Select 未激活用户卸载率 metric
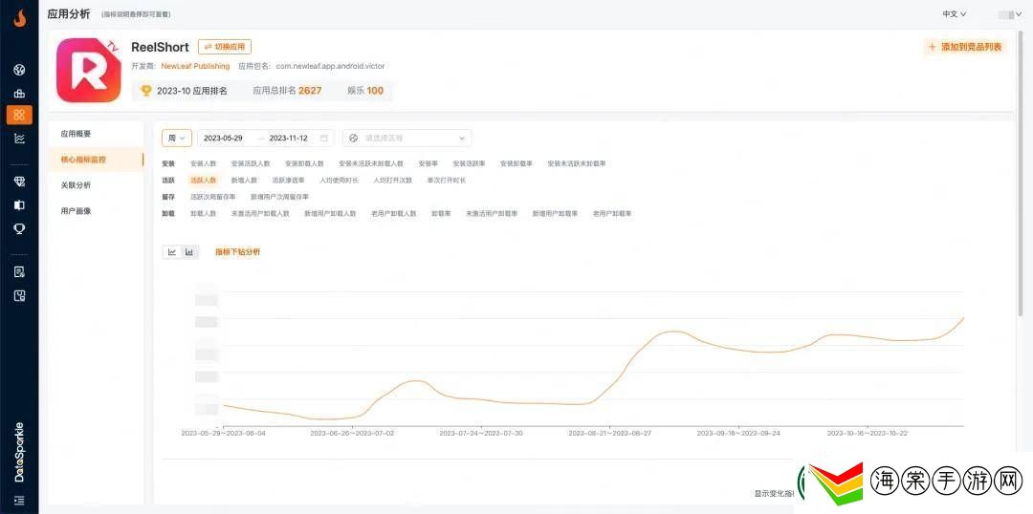1033x514 pixels. click(492, 214)
